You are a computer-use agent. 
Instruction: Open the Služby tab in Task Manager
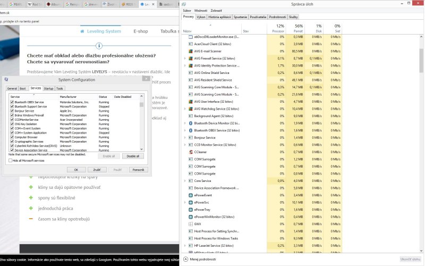tap(293, 17)
